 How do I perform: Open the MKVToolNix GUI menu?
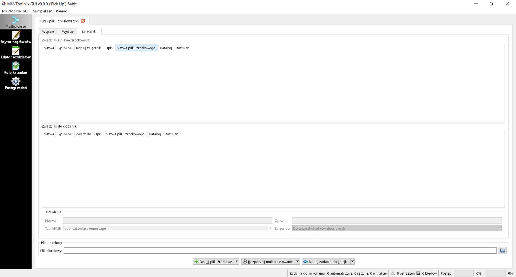(15, 11)
